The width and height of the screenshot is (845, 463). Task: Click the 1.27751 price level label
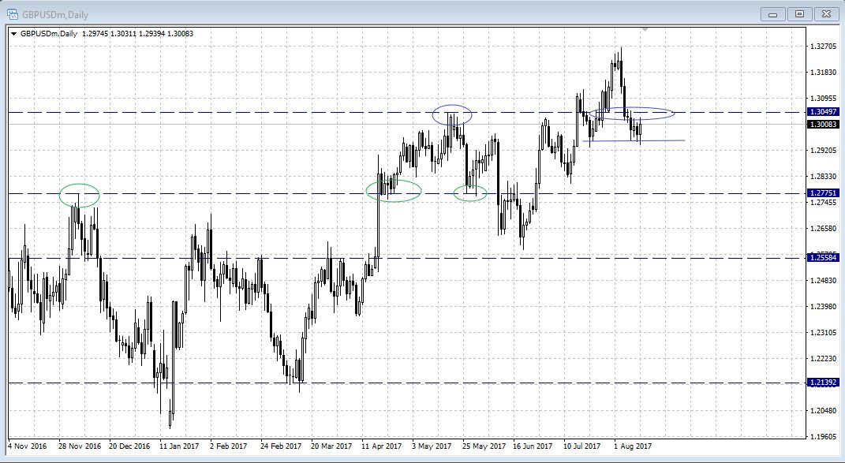(822, 193)
